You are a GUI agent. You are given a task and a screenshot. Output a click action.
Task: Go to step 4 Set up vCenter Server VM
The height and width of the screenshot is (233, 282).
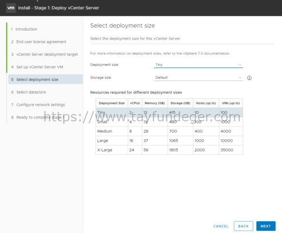[x=37, y=67]
